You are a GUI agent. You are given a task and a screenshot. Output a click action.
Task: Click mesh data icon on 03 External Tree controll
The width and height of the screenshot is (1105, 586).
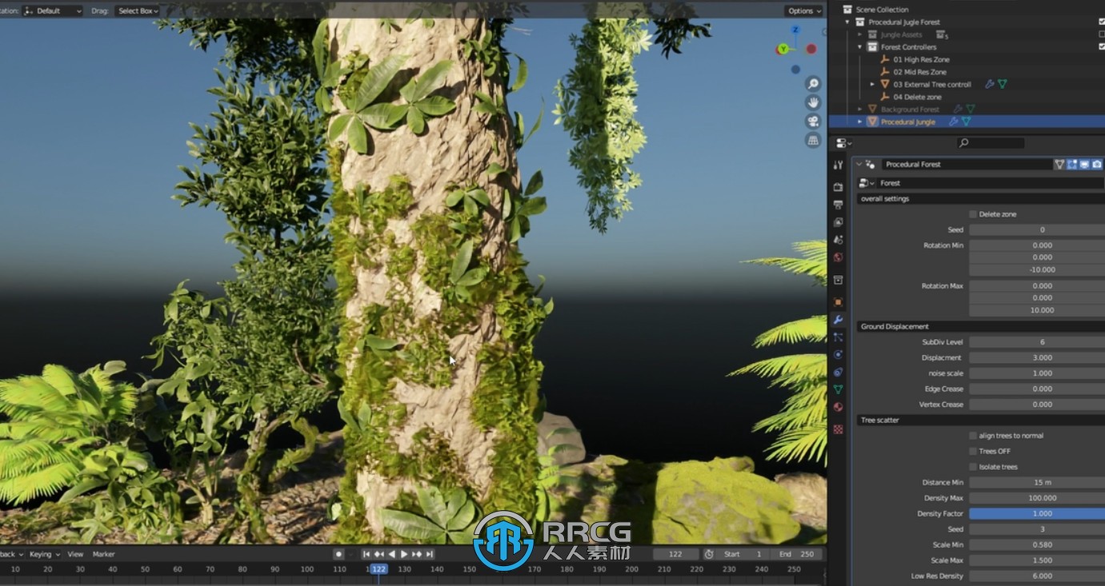click(x=1002, y=84)
